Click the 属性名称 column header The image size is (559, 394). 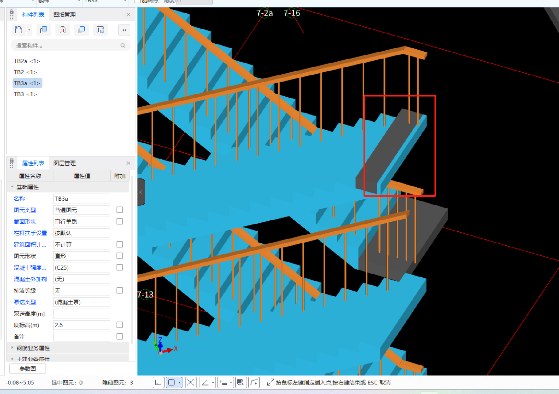(30, 176)
